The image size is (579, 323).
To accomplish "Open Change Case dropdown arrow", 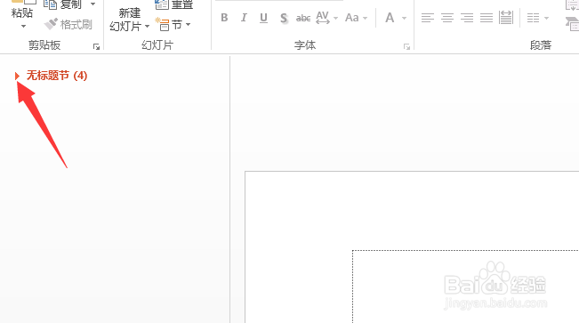I will (x=365, y=18).
